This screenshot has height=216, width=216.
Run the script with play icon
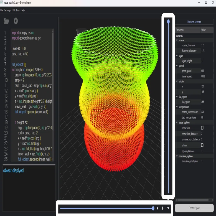tap(16, 21)
